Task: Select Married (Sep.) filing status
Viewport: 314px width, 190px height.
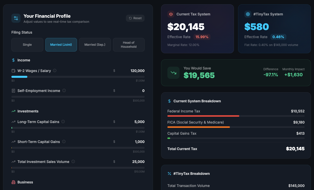Action: 95,45
